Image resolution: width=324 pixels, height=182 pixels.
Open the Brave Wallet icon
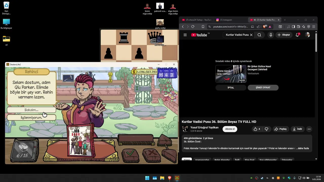point(298,27)
